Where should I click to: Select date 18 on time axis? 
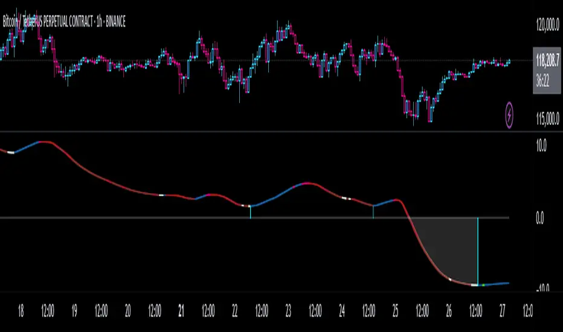click(21, 311)
